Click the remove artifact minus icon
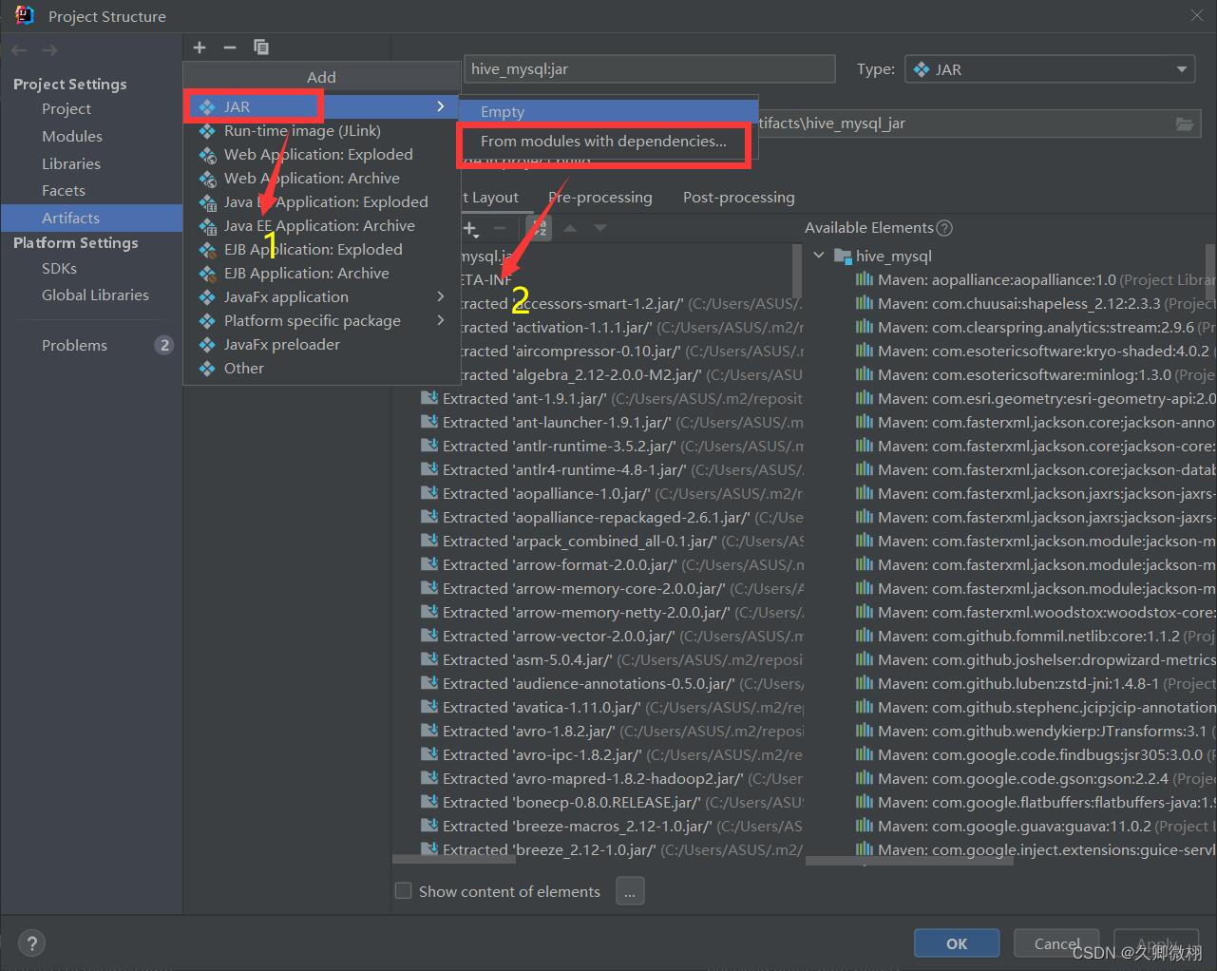 (230, 47)
